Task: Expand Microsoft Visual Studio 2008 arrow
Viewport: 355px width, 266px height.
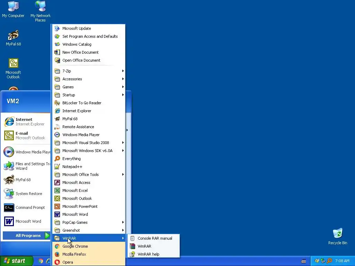Action: point(123,143)
